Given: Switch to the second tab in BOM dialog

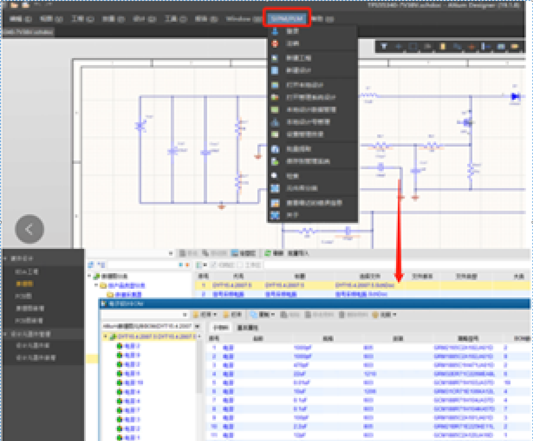Looking at the screenshot, I should coord(247,327).
